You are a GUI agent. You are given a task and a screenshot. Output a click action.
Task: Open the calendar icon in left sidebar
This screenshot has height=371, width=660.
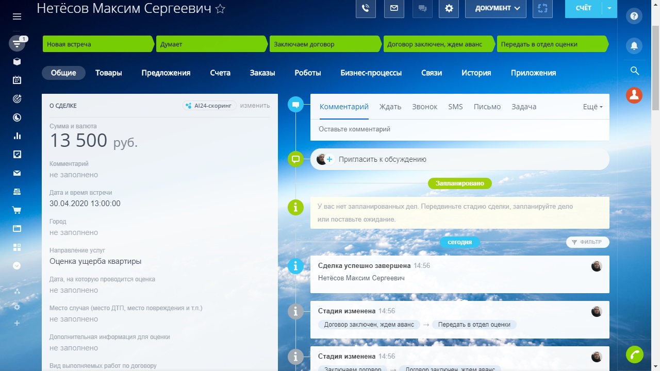click(x=17, y=80)
